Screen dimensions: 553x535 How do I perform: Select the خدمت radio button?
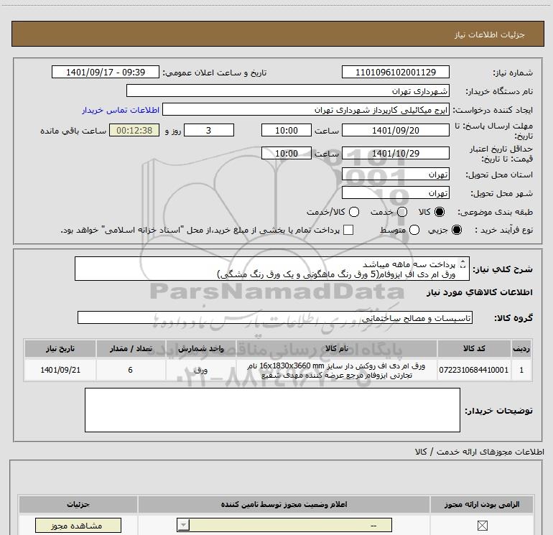(x=402, y=212)
